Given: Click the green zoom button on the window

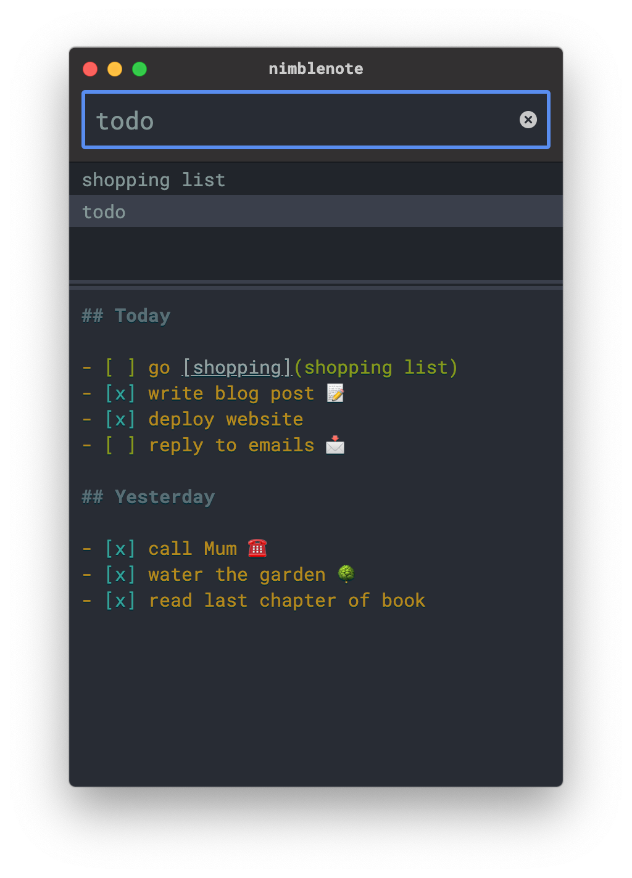Looking at the screenshot, I should click(139, 68).
